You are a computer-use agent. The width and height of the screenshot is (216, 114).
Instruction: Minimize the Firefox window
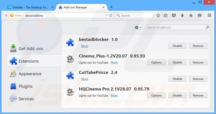pyautogui.click(x=194, y=2)
